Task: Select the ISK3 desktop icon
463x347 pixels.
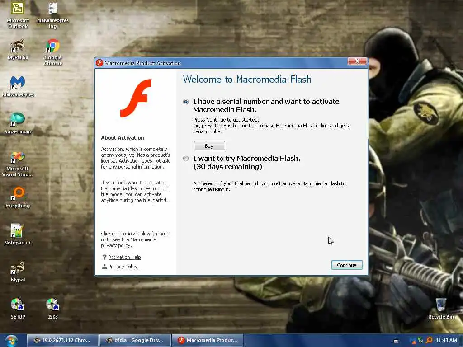Action: click(53, 309)
